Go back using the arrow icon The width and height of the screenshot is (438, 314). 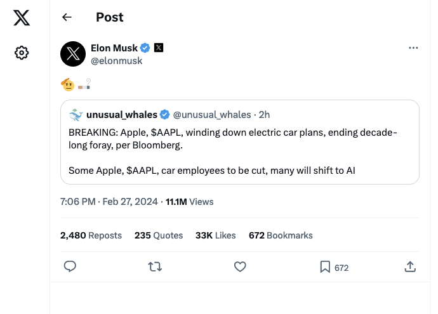(x=67, y=18)
